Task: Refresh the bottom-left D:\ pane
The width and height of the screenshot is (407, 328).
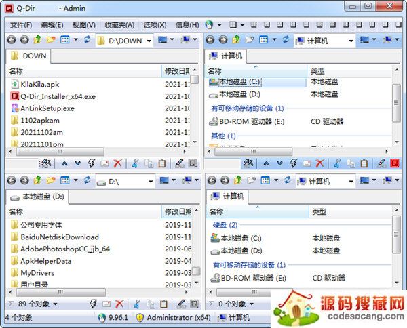Action: tap(88, 180)
